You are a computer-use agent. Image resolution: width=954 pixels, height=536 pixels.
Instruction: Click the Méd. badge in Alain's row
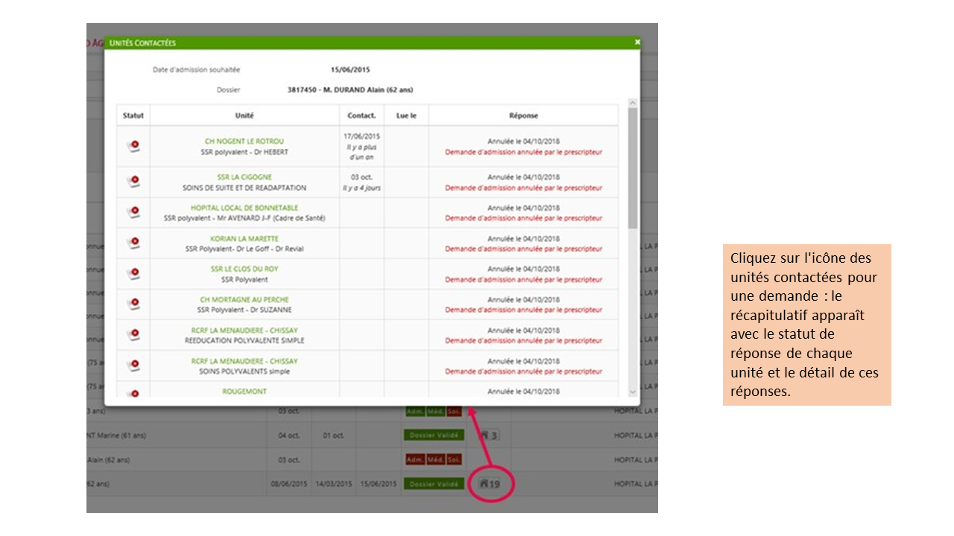[x=435, y=459]
